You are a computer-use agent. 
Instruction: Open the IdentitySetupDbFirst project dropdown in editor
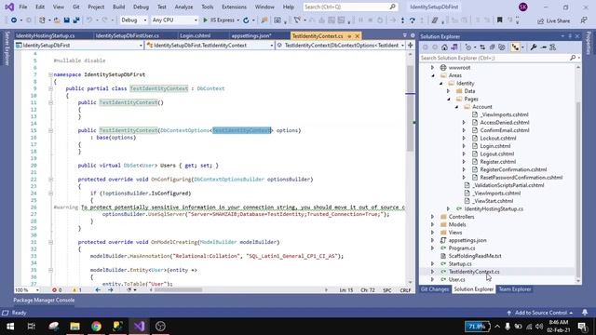pyautogui.click(x=79, y=46)
